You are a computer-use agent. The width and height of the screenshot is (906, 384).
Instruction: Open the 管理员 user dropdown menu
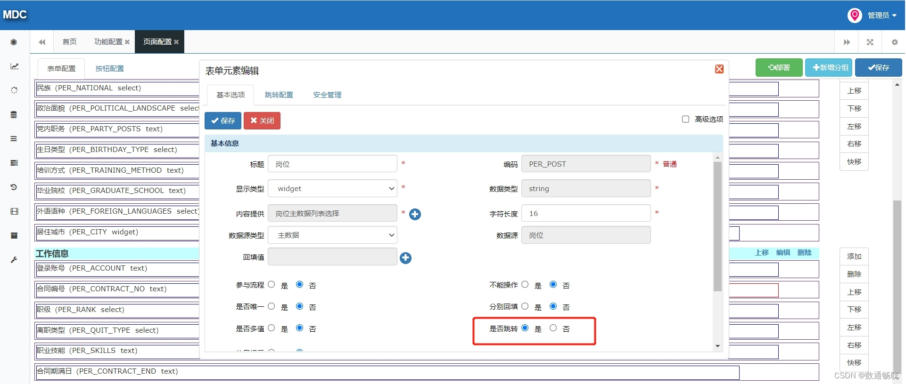tap(882, 15)
